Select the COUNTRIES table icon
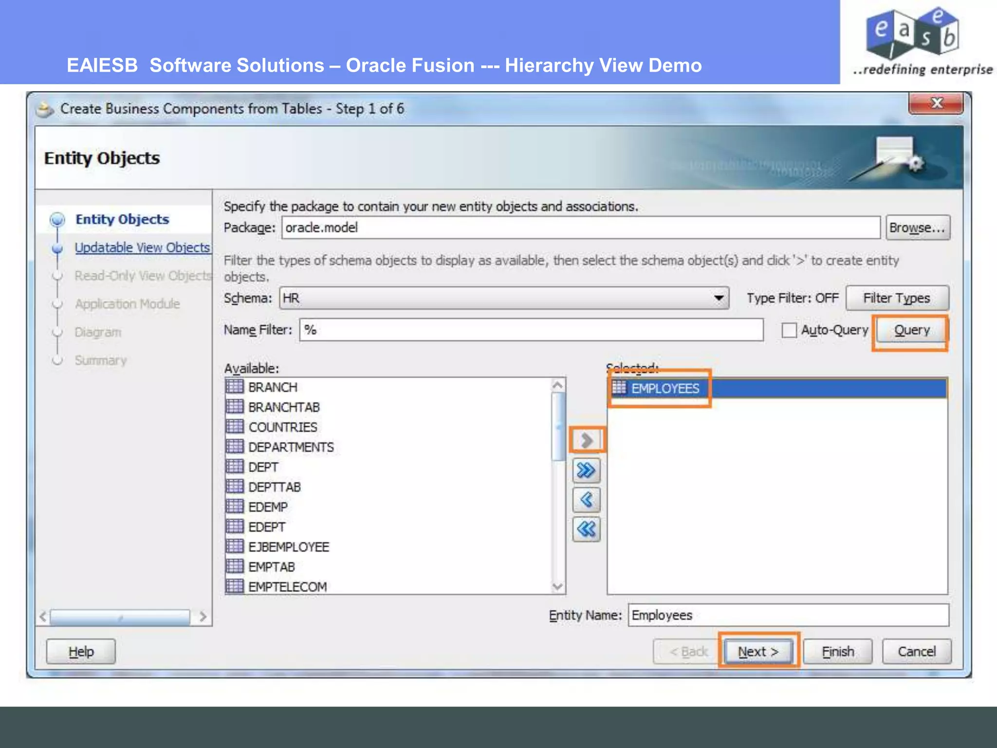This screenshot has width=997, height=748. [x=235, y=427]
